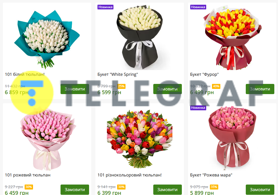Click Замовити for Букет "Рожева мара"
Viewport: 278px width, 195px height.
[260, 190]
